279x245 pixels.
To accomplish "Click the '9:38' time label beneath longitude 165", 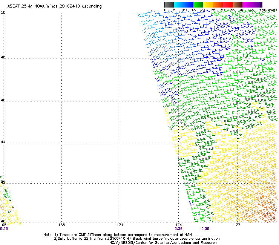I will [4, 229].
